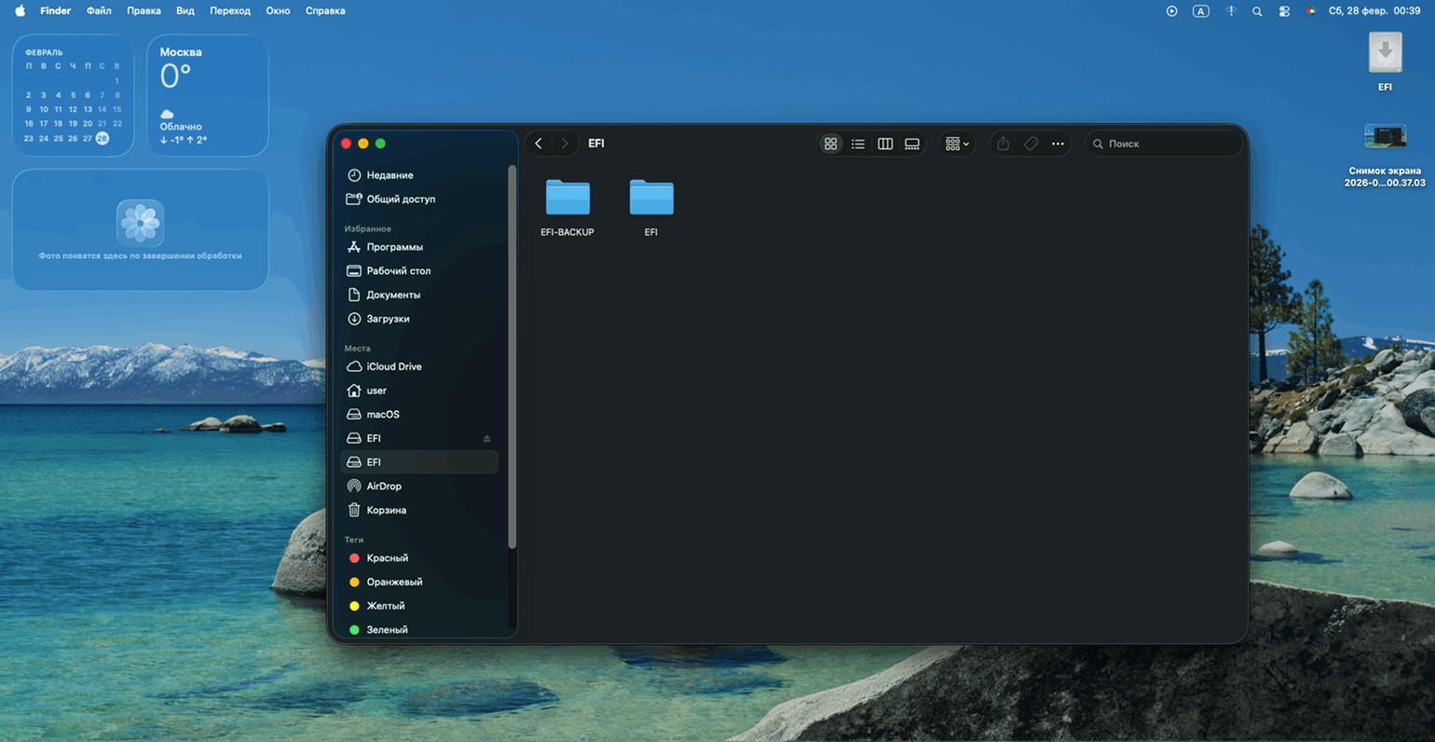Click the tag toolbar icon
1435x742 pixels.
(1031, 144)
